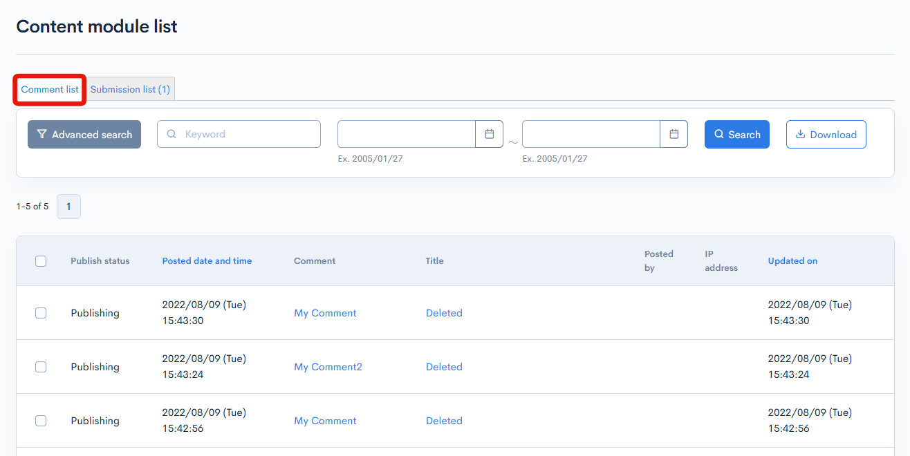
Task: Check the first Publishing row's checkbox
Action: pyautogui.click(x=40, y=313)
